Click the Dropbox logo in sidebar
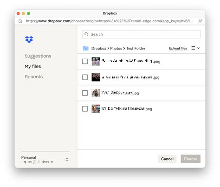Image resolution: width=220 pixels, height=187 pixels. click(x=29, y=39)
